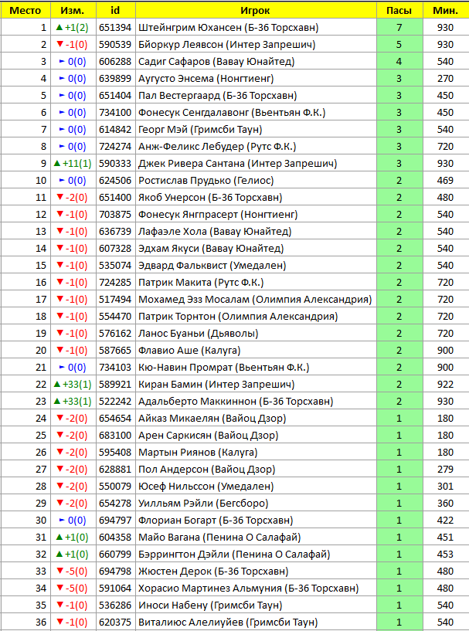Click the 'Пасы' column header
This screenshot has width=469, height=631.
click(x=399, y=11)
